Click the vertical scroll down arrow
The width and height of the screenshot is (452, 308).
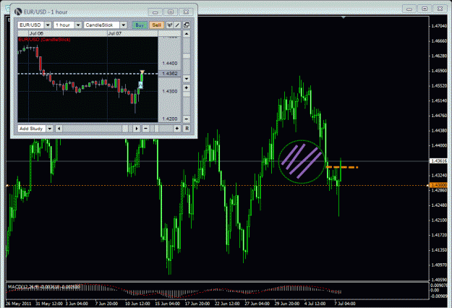(x=187, y=78)
